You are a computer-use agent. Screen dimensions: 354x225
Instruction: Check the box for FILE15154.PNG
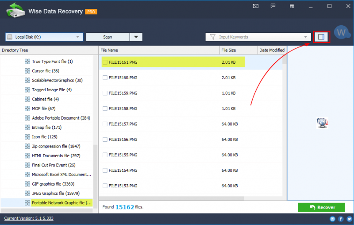tap(105, 171)
